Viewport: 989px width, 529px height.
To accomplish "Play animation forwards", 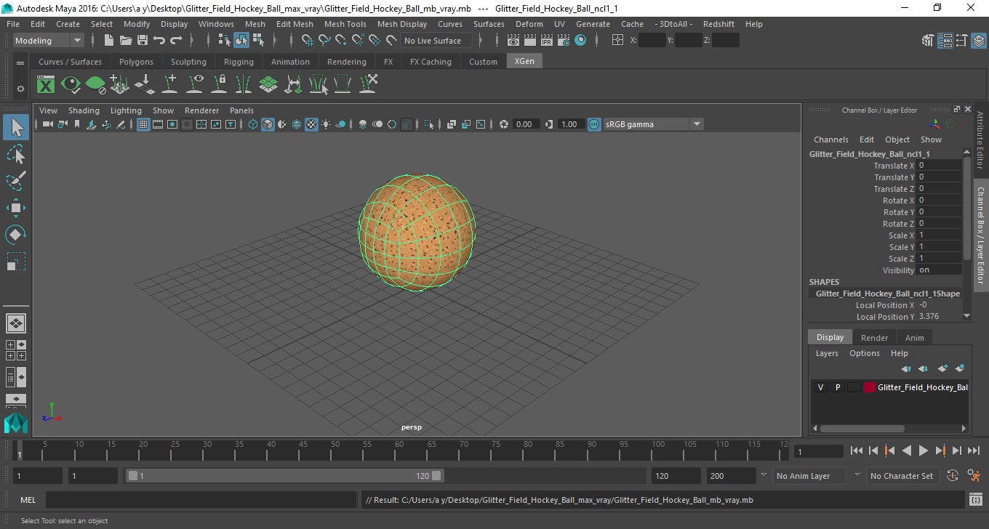I will coord(923,451).
